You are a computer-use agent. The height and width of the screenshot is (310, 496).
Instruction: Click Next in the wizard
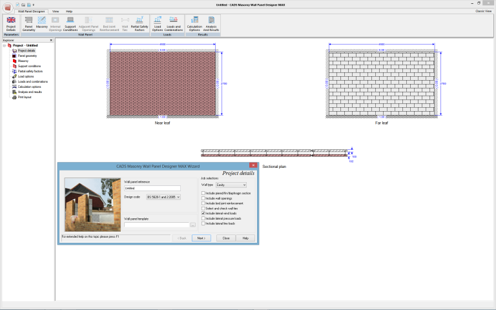tap(201, 238)
